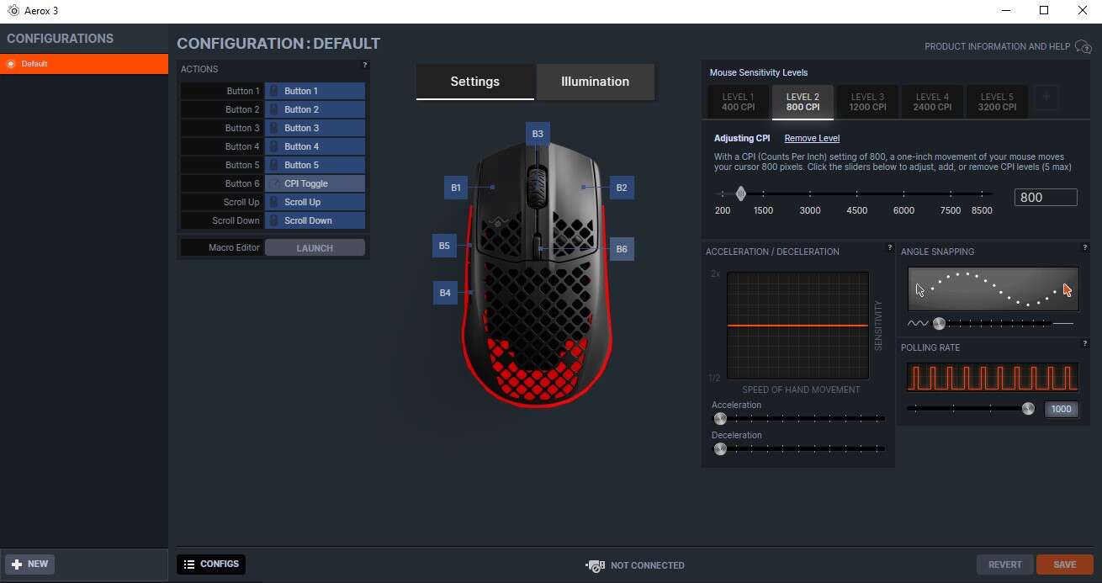
Task: Click the B4 side button marker
Action: click(445, 293)
